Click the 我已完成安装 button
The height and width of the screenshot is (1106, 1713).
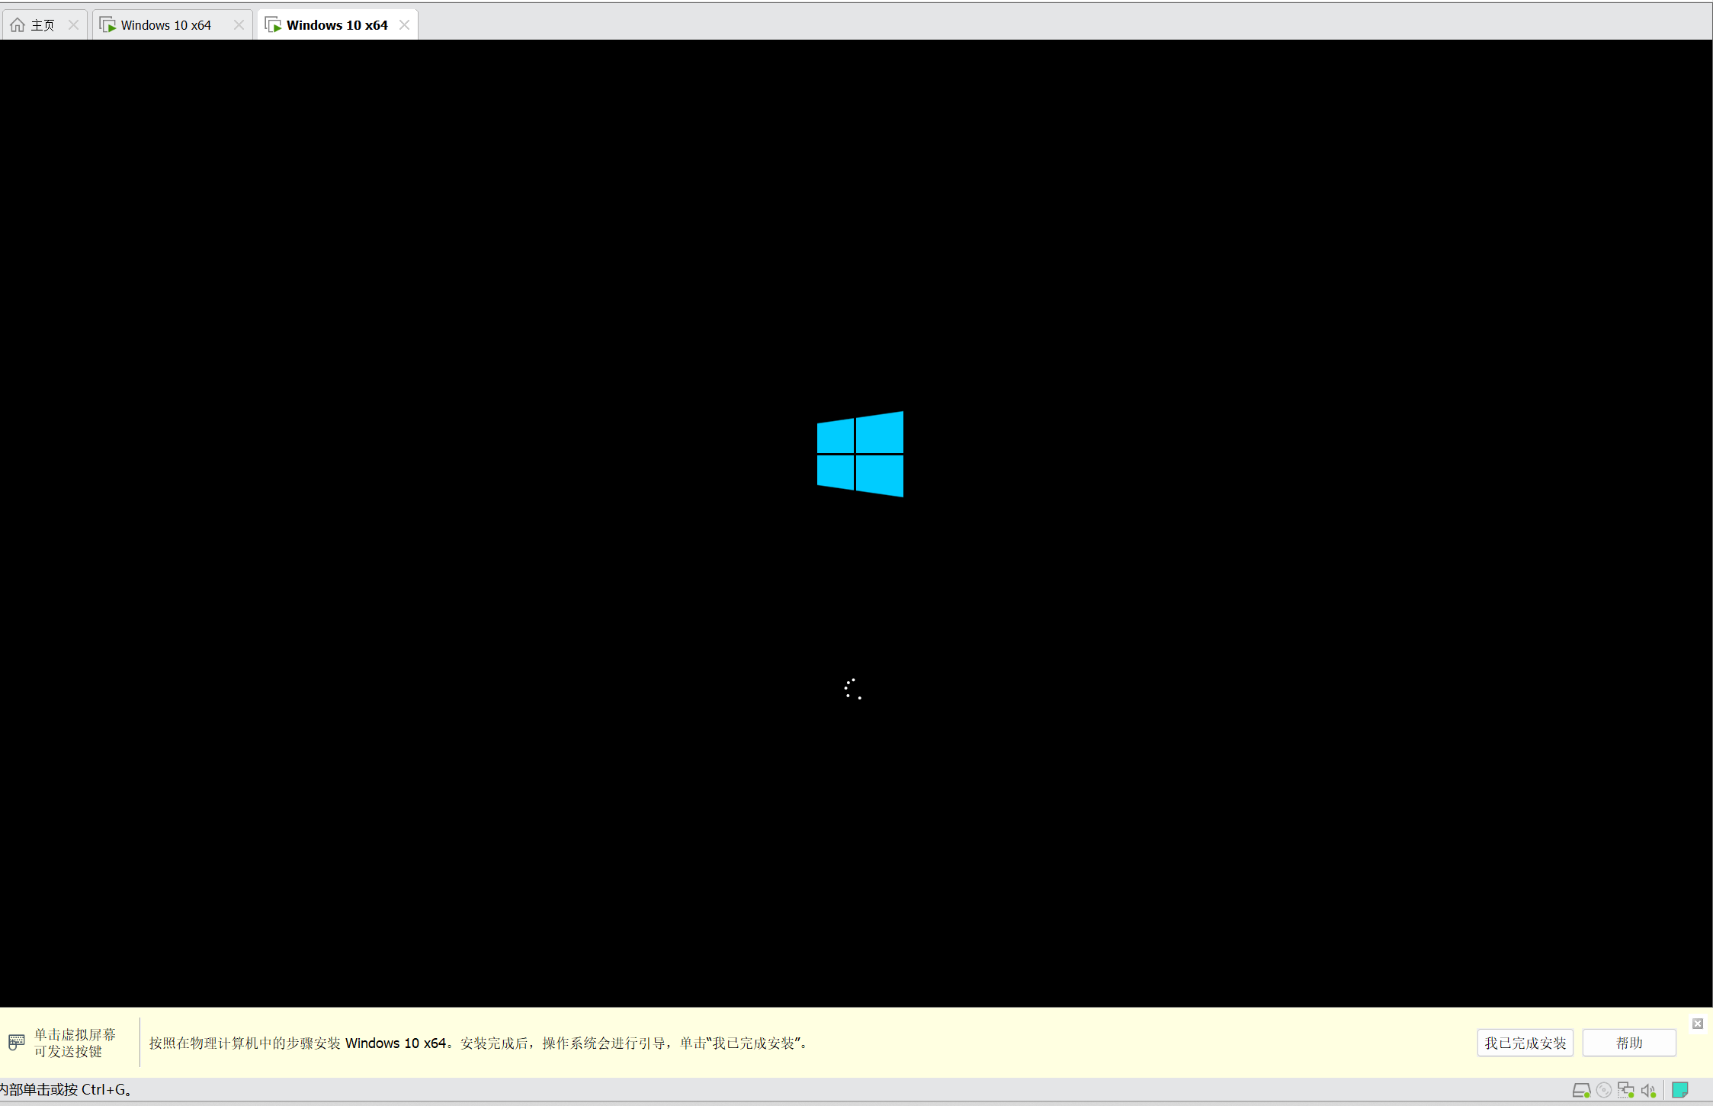click(x=1525, y=1043)
